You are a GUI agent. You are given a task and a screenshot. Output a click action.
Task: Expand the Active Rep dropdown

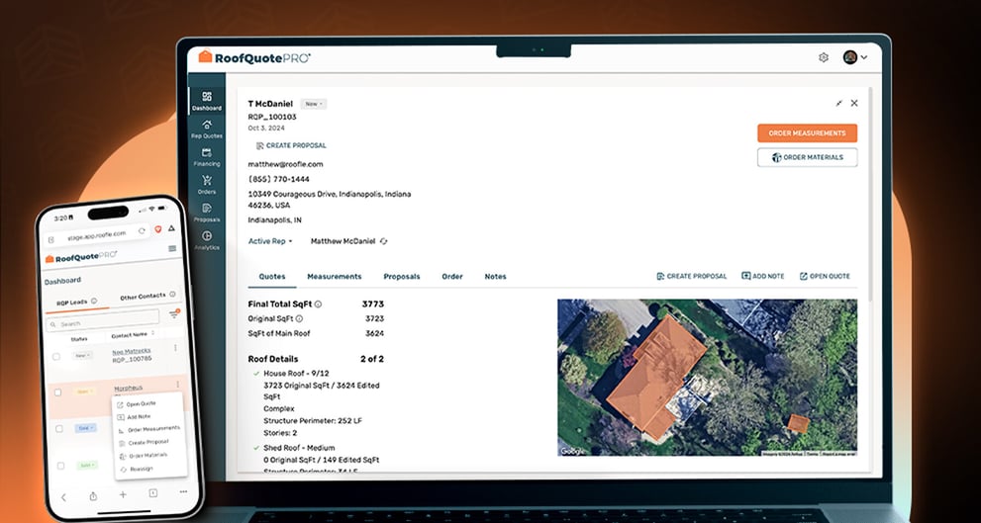click(270, 241)
